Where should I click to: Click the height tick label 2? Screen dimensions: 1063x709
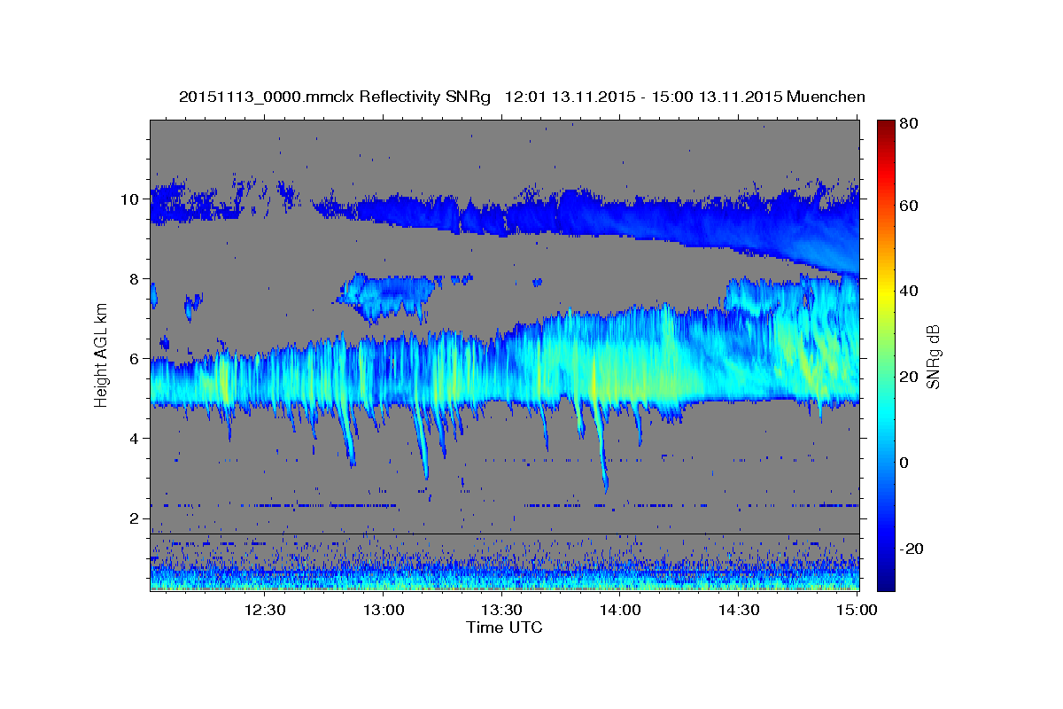point(136,518)
